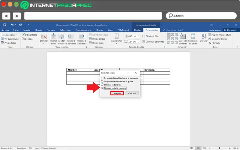Screen dimensions: 240x150
Task: Switch to Insertar ribbon tab
Action: click(27, 30)
